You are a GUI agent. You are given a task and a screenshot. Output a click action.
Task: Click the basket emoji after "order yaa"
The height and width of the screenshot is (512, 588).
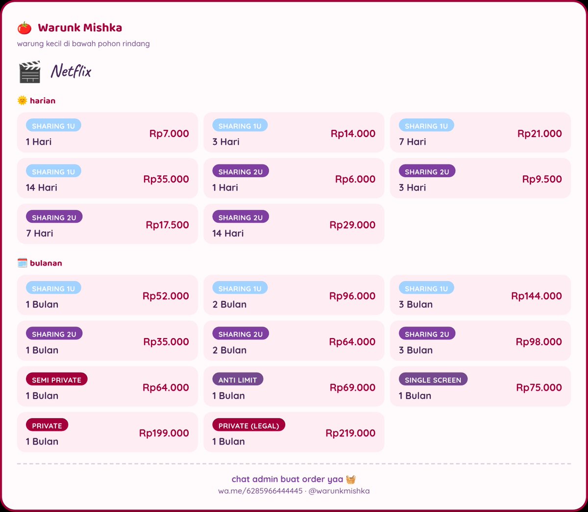point(351,479)
